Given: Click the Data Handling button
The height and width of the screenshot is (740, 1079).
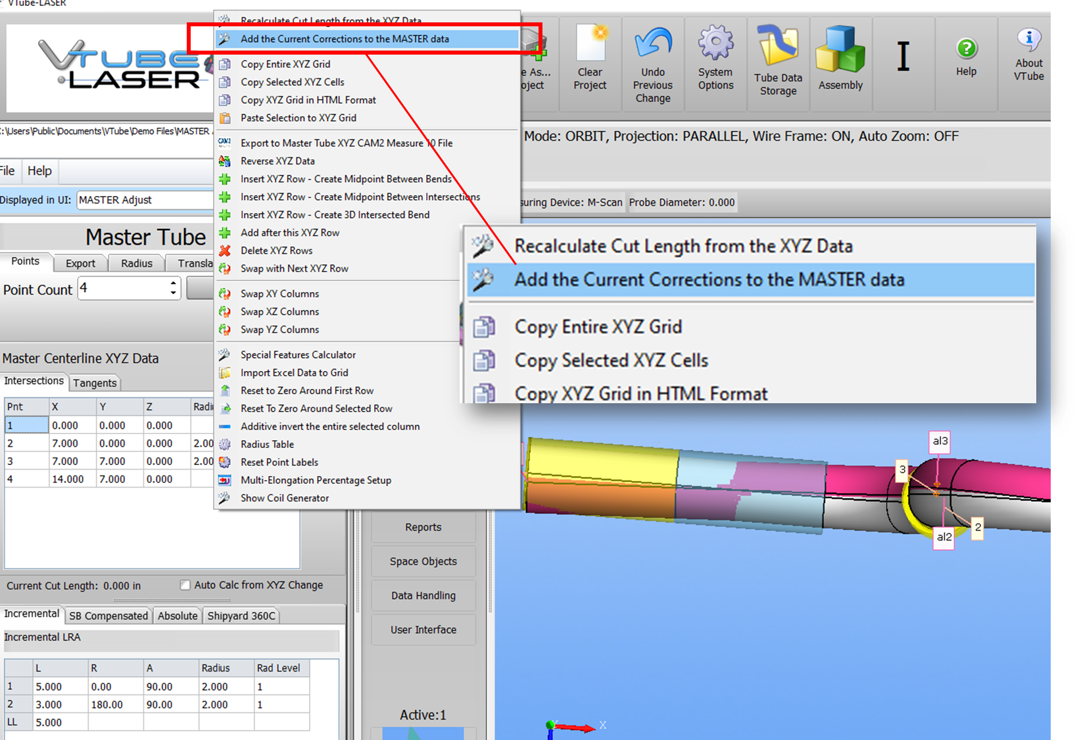Looking at the screenshot, I should (x=423, y=595).
